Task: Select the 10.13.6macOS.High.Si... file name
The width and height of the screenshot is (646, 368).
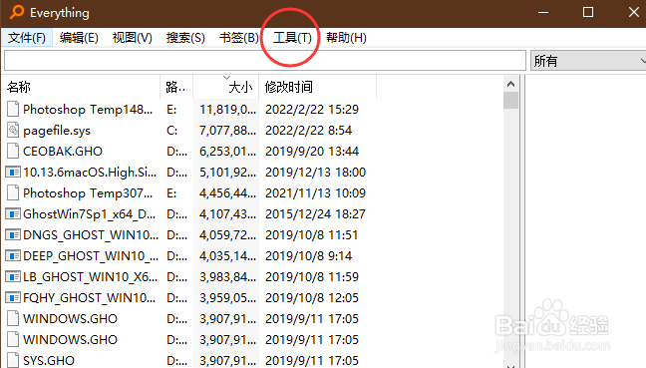Action: pyautogui.click(x=90, y=173)
